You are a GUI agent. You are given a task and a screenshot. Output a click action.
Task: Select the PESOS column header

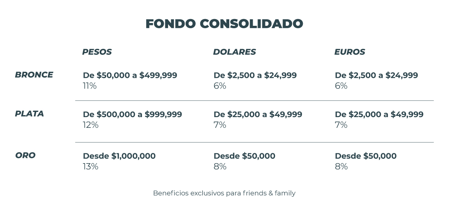(x=97, y=52)
